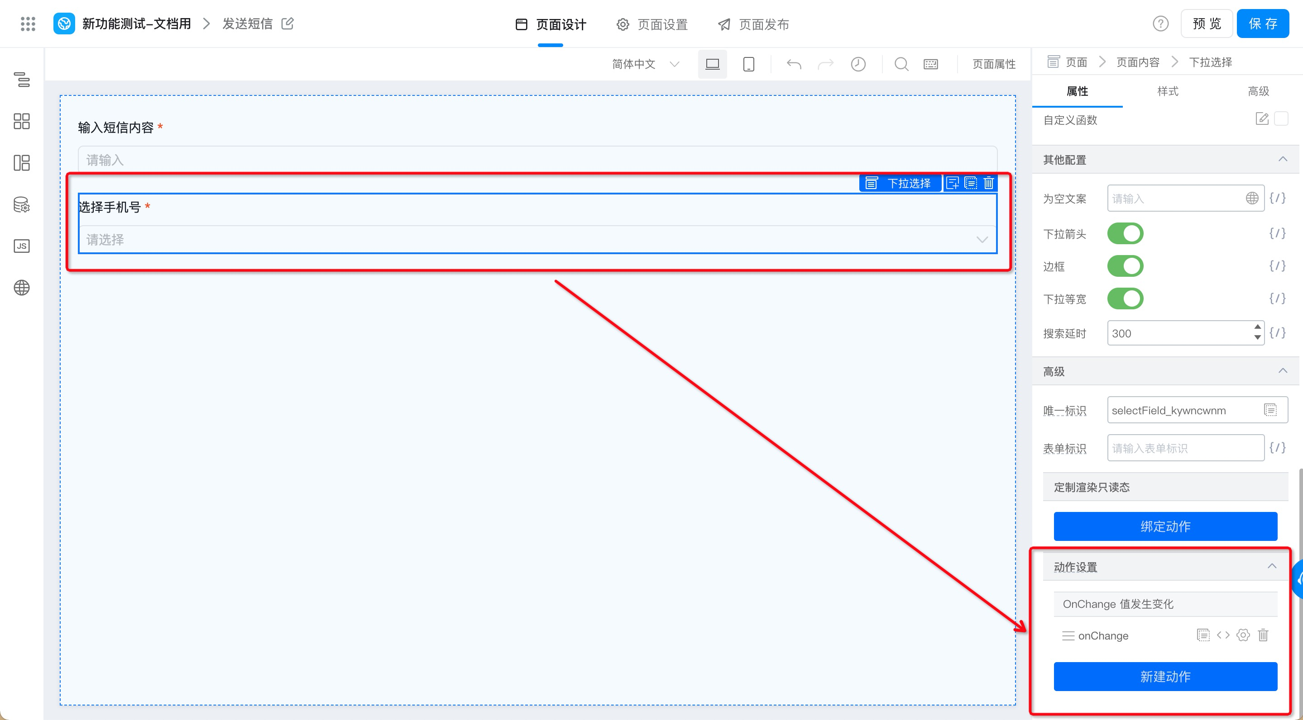Switch to mobile device preview icon
Image resolution: width=1303 pixels, height=720 pixels.
coord(748,64)
